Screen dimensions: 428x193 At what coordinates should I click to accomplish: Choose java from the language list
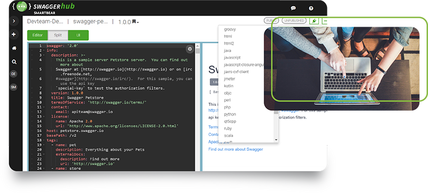[228, 50]
